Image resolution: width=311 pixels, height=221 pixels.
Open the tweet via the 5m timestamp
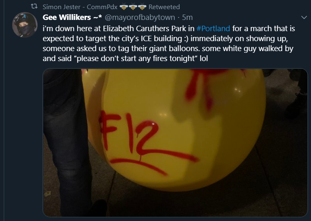[x=188, y=17]
